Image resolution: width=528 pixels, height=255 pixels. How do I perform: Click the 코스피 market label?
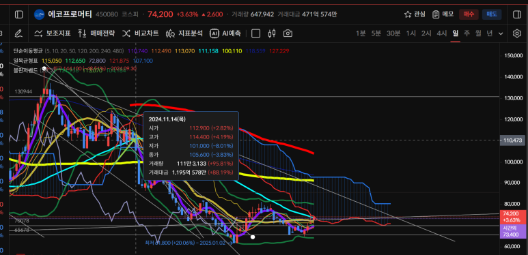pyautogui.click(x=129, y=14)
